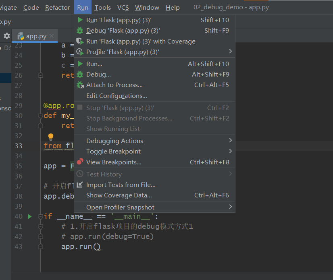Expand the Test History submenu arrow
The width and height of the screenshot is (333, 280).
point(231,174)
